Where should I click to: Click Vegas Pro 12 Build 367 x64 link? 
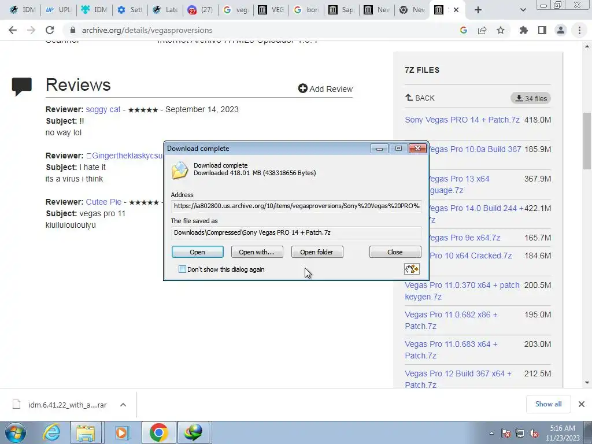(458, 379)
